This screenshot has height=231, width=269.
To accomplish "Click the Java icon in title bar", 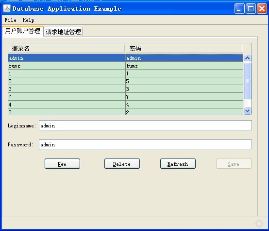I will tap(7, 8).
